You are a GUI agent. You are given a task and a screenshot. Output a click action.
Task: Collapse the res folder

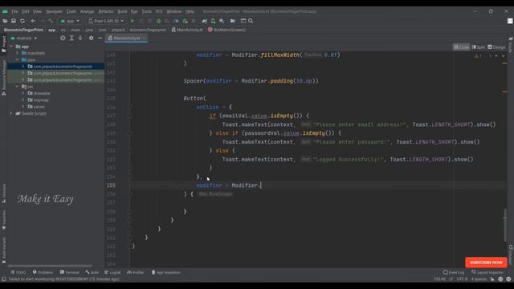(17, 87)
